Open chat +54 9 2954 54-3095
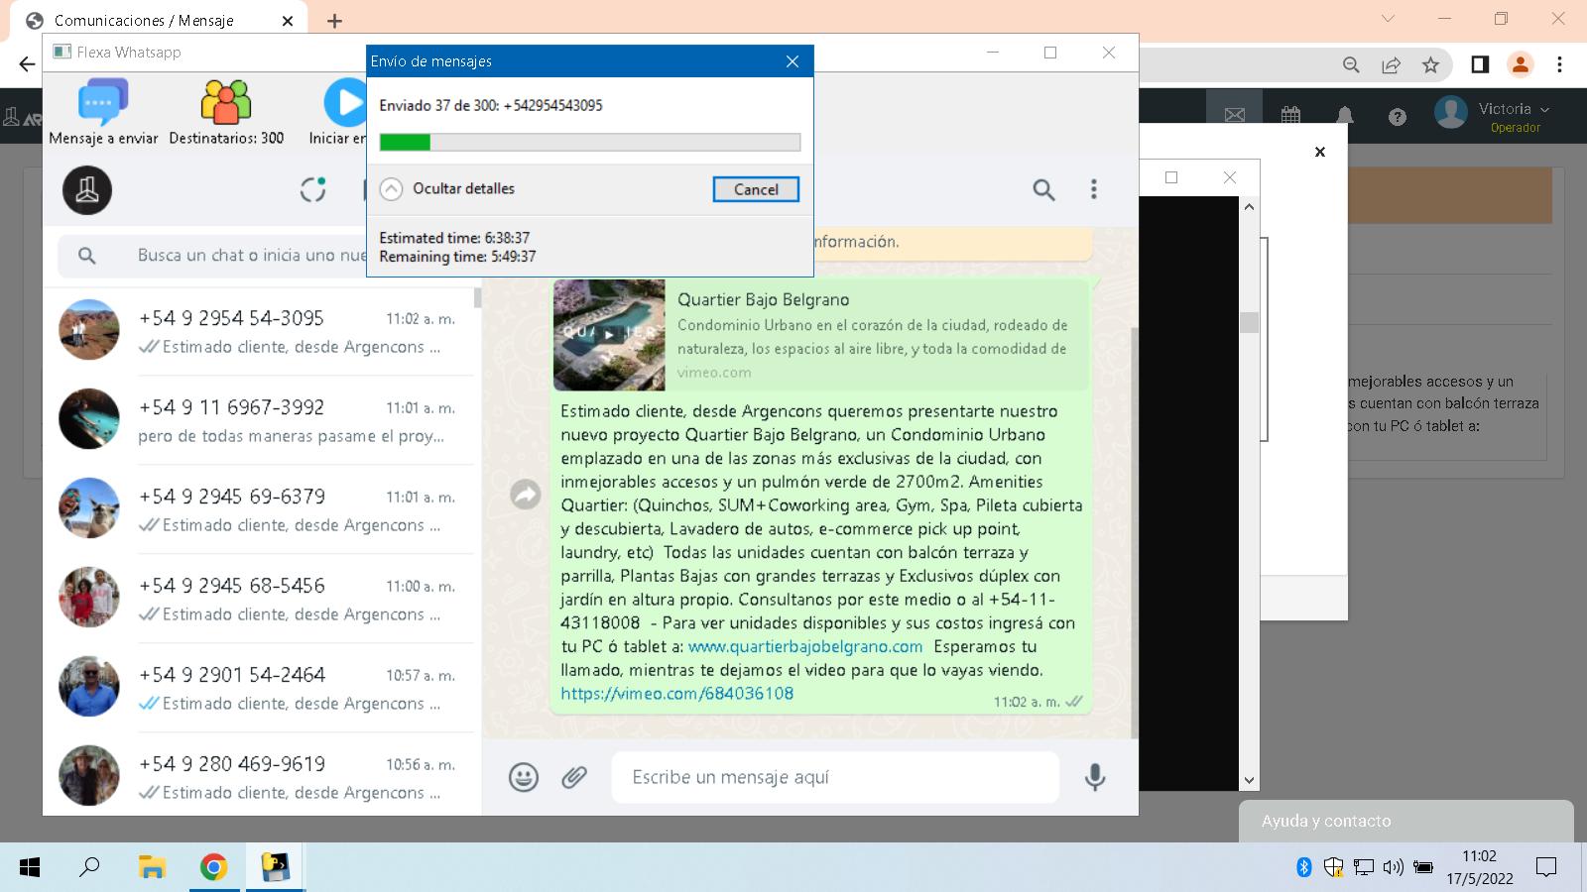The image size is (1587, 892). tap(262, 331)
